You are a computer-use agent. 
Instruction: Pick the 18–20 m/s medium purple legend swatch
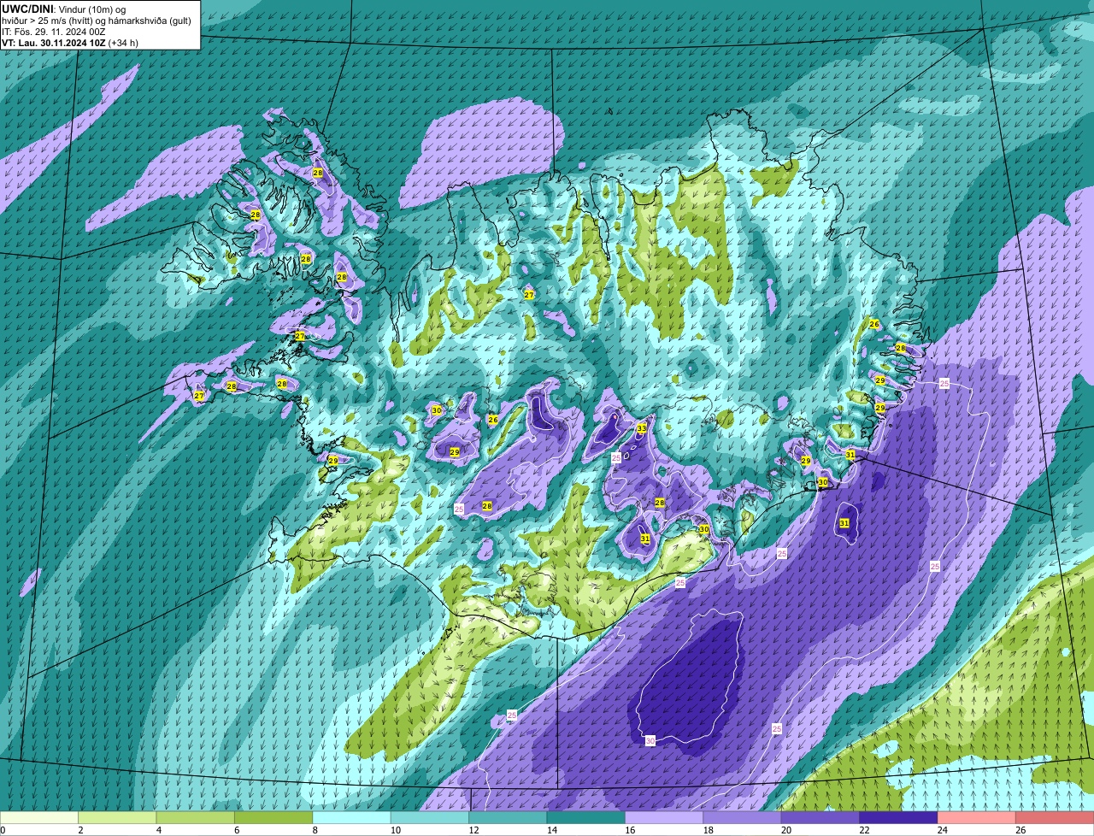click(x=743, y=817)
